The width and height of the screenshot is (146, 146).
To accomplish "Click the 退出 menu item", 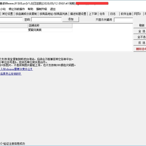I will [x=53, y=9].
